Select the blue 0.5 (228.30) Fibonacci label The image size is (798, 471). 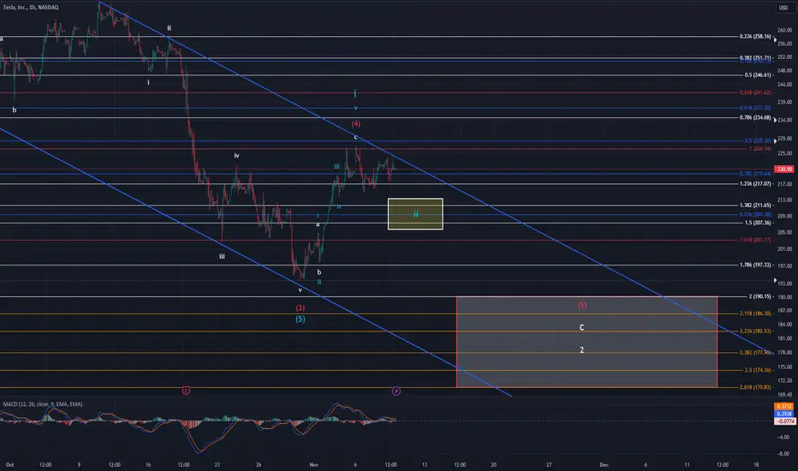pos(758,141)
